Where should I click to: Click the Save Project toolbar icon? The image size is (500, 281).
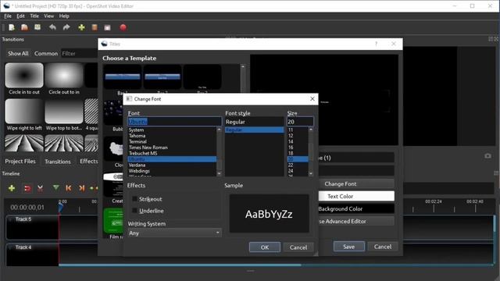(x=37, y=27)
